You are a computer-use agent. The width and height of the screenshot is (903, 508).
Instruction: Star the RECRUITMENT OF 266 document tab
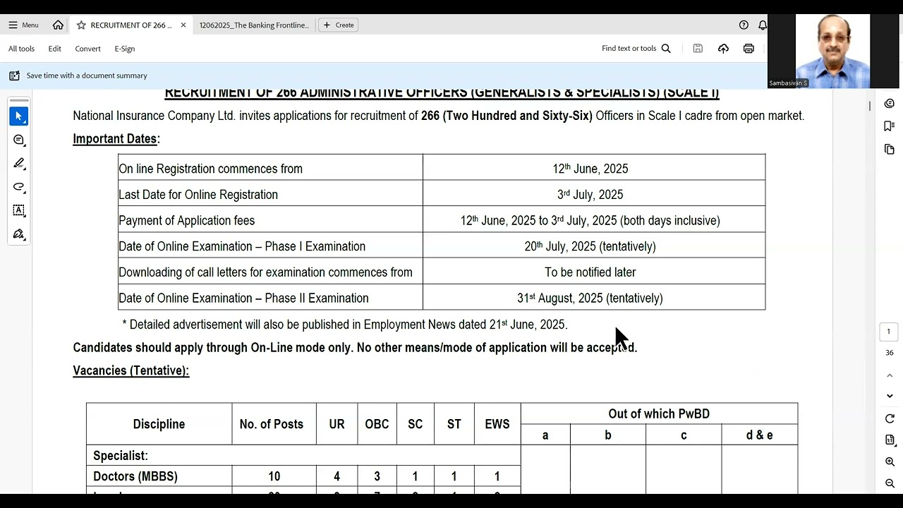[x=81, y=25]
